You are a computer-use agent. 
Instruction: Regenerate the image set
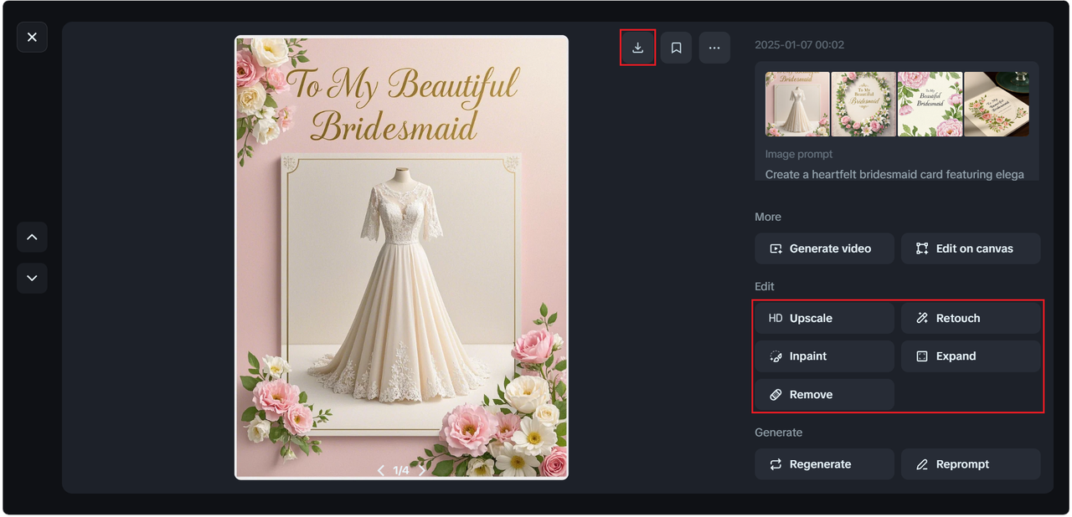coord(824,464)
